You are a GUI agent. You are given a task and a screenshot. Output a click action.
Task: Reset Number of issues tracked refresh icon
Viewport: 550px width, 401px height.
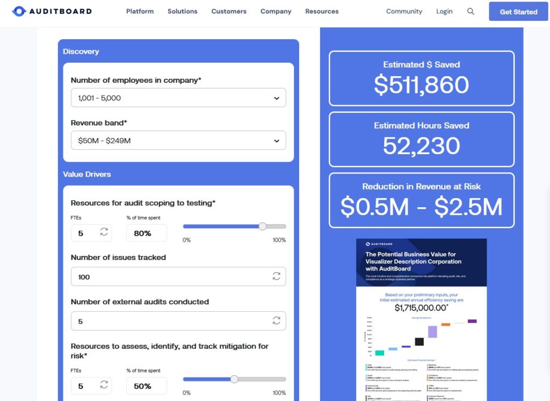(x=277, y=276)
